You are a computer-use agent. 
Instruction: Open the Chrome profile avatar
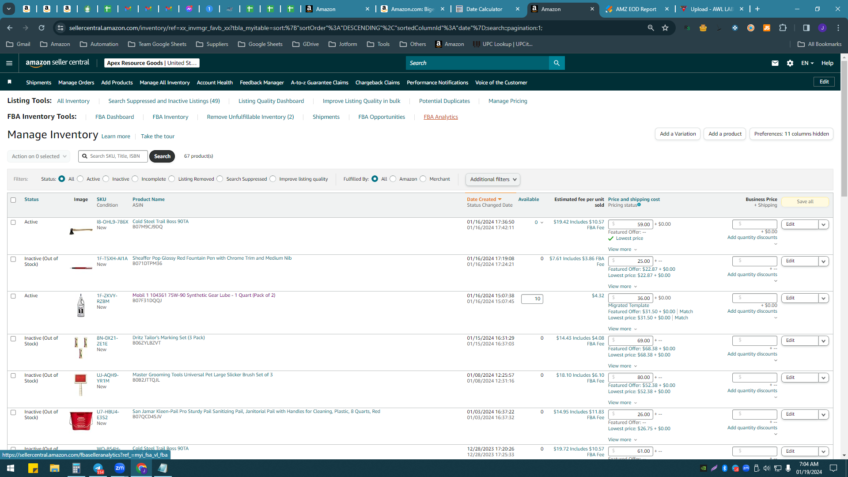(822, 28)
